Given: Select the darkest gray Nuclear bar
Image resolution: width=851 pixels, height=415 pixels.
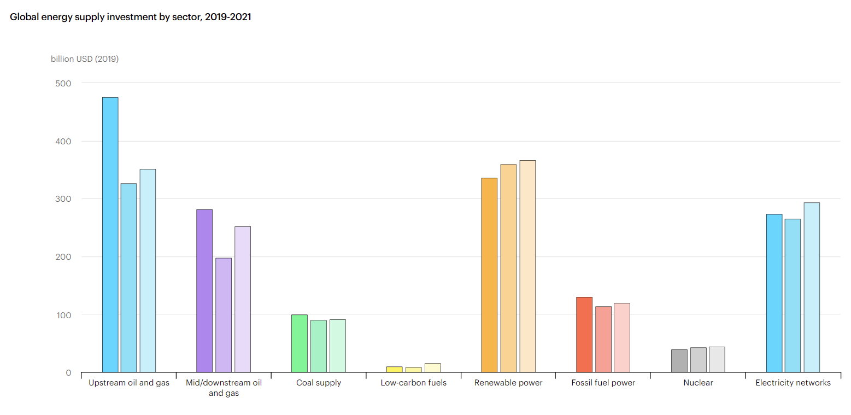Looking at the screenshot, I should [x=679, y=361].
